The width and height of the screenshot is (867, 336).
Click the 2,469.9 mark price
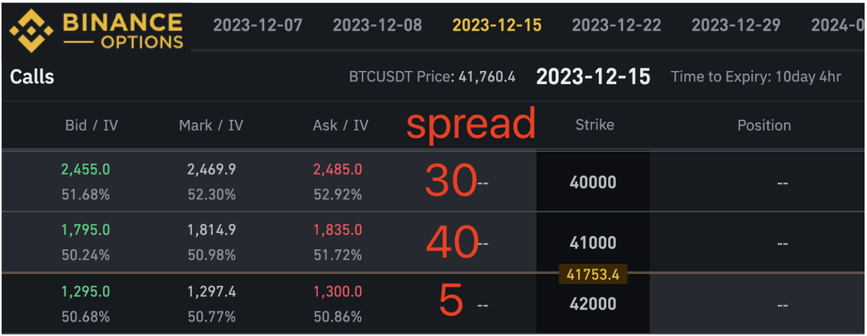tap(211, 170)
